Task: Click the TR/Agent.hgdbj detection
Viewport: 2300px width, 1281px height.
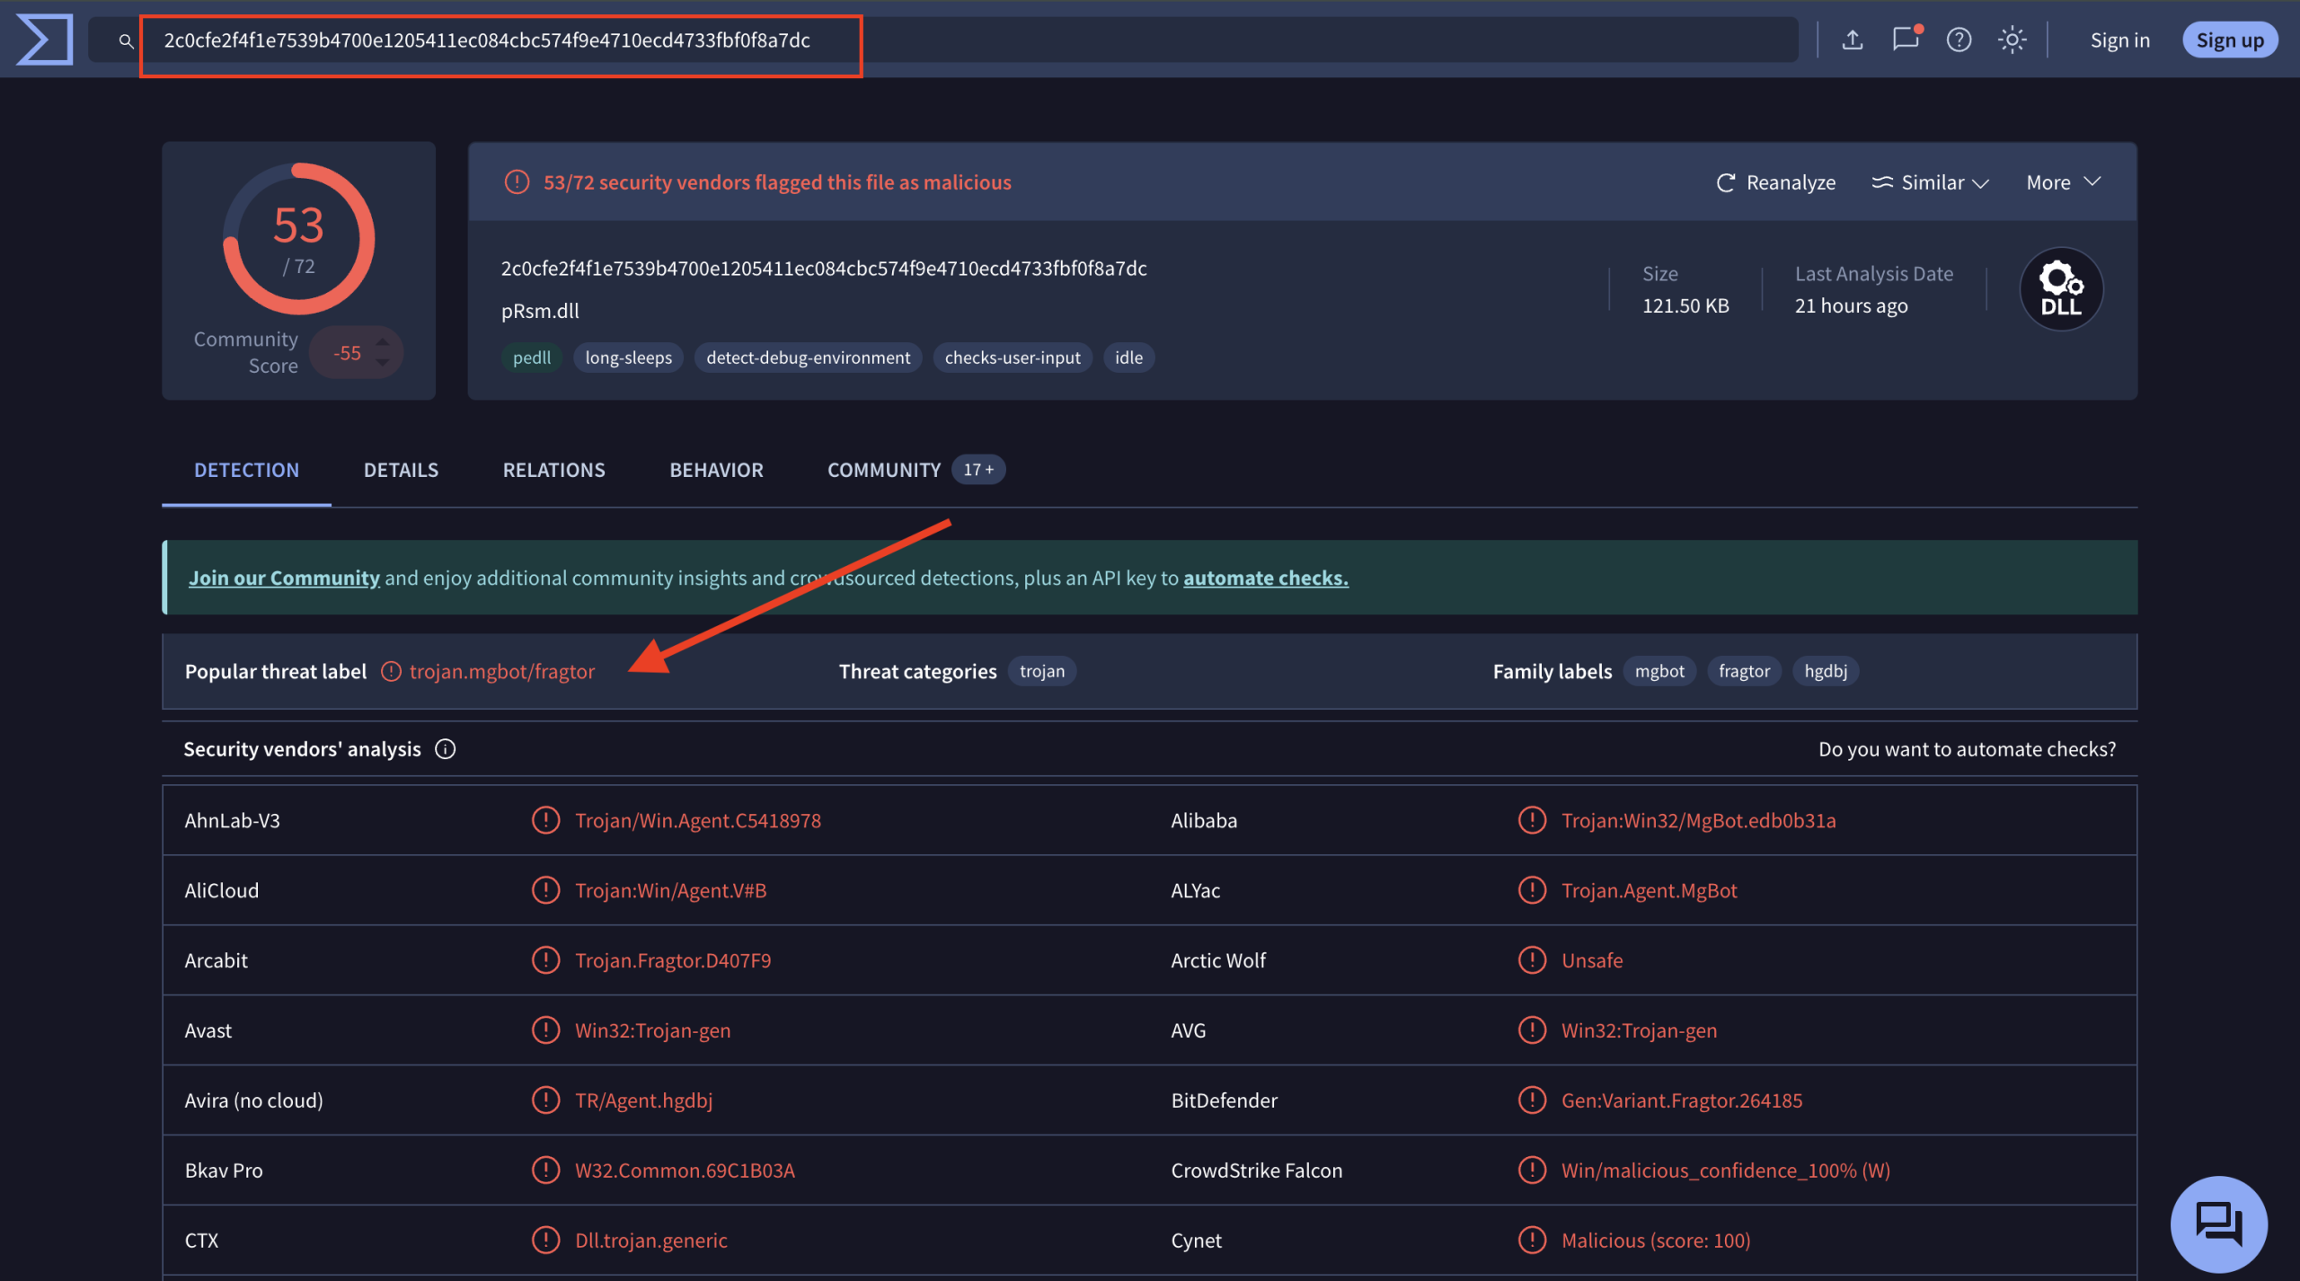Action: tap(643, 1100)
